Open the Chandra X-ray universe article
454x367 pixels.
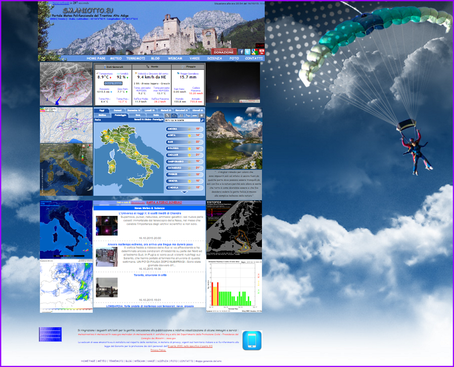tap(150, 213)
